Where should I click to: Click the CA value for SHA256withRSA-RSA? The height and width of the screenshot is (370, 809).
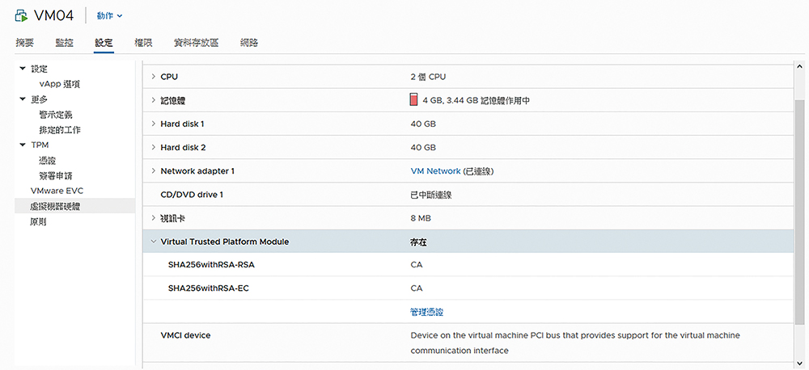click(x=417, y=265)
